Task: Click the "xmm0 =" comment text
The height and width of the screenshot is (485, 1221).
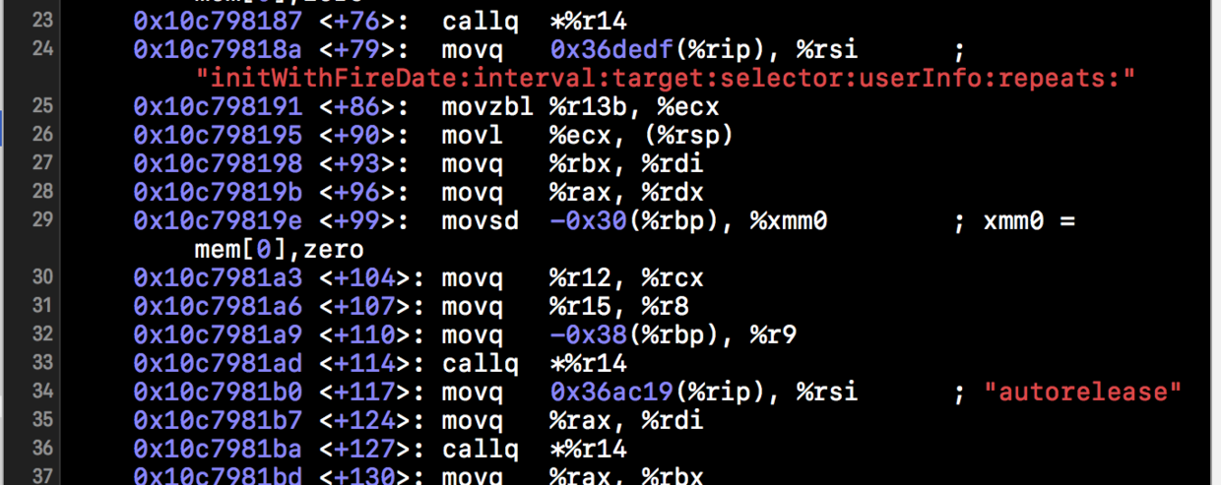Action: coord(1029,220)
